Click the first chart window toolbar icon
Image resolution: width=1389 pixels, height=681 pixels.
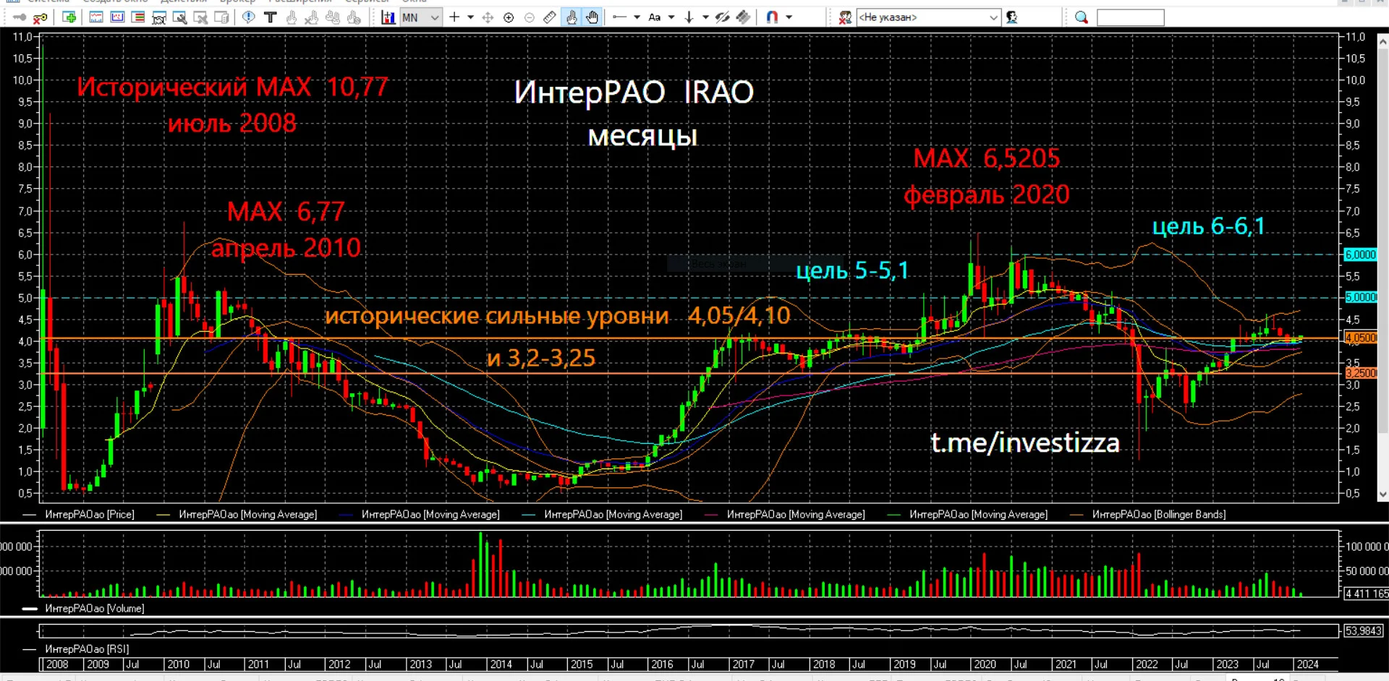[96, 17]
